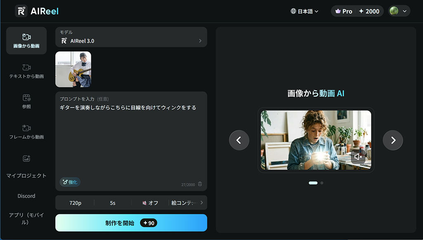The width and height of the screenshot is (423, 240).
Task: Click the 2000 credits sparkle indicator
Action: 369,11
